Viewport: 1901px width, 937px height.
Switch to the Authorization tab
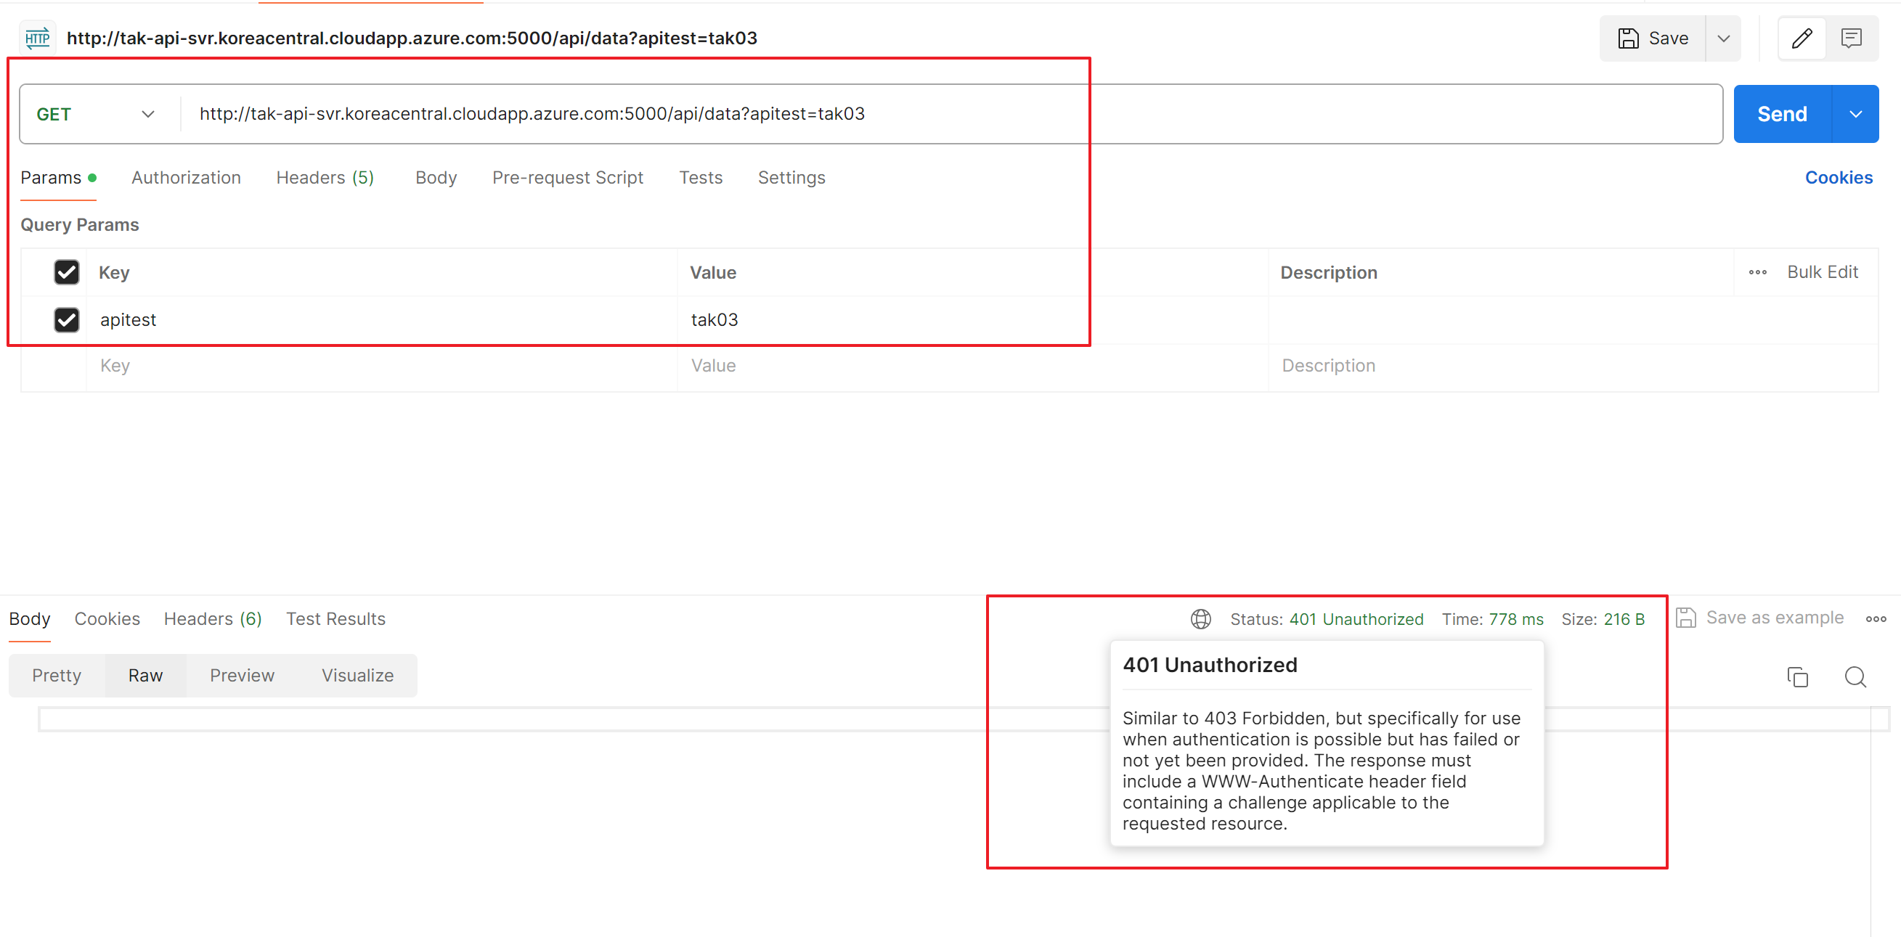coord(186,178)
